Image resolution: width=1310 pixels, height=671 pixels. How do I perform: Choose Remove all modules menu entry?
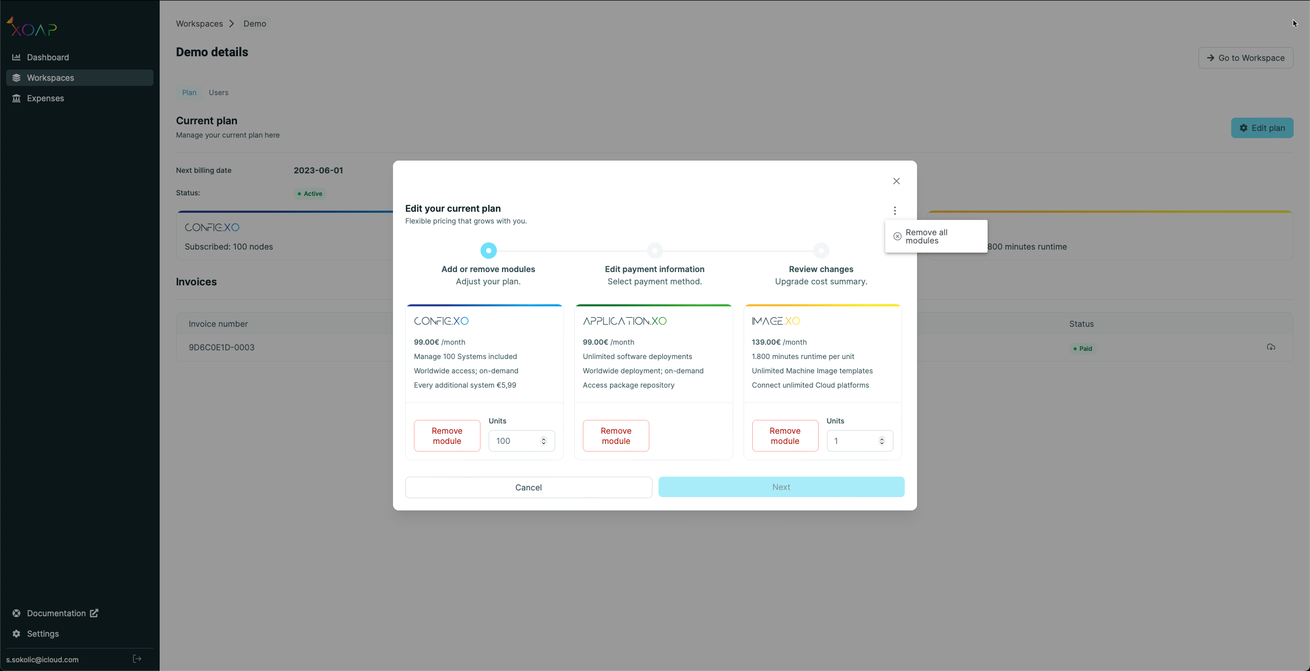click(x=936, y=236)
